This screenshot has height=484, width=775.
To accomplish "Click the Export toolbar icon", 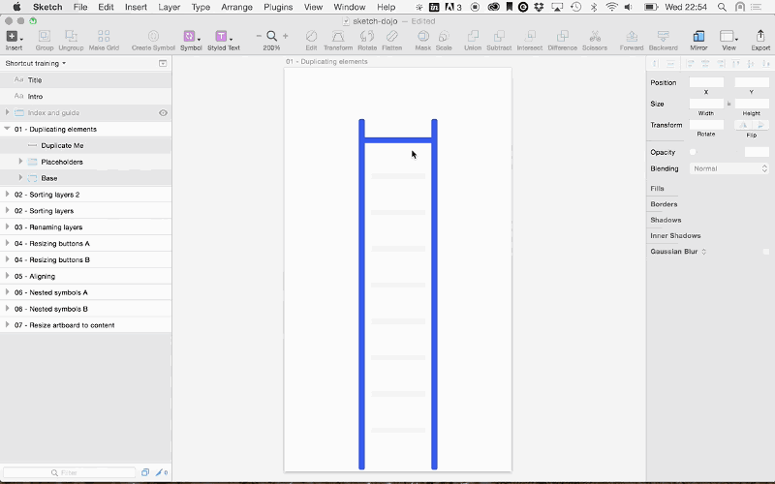I will [759, 37].
